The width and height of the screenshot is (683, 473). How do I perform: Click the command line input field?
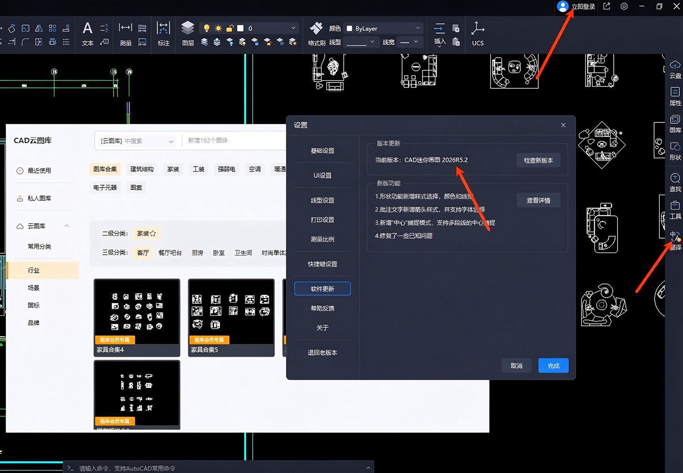point(219,468)
